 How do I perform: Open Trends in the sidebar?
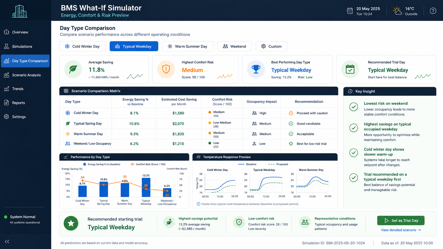click(25, 89)
